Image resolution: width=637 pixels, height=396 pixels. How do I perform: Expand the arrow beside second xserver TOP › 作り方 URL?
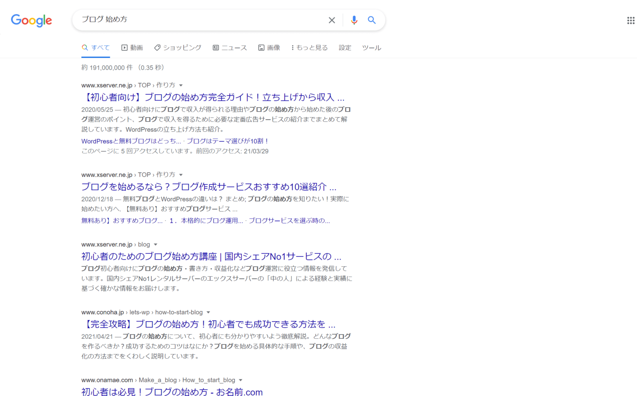pos(181,175)
